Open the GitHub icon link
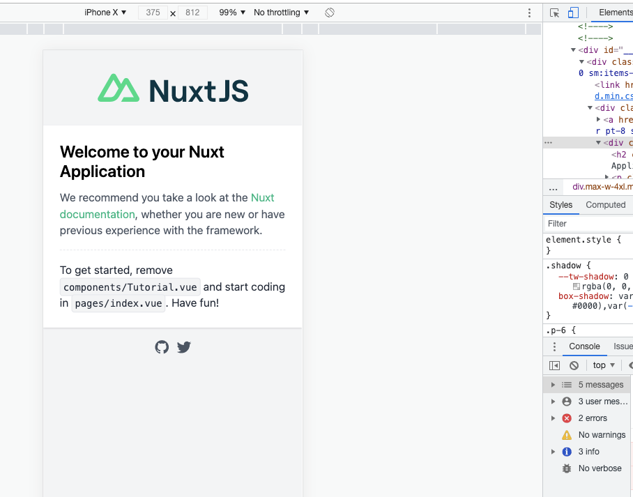 [162, 347]
